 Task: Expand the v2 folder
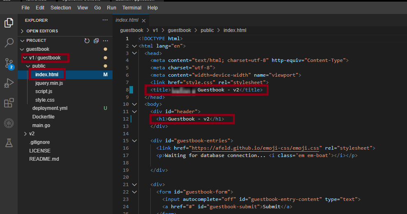[x=32, y=134]
